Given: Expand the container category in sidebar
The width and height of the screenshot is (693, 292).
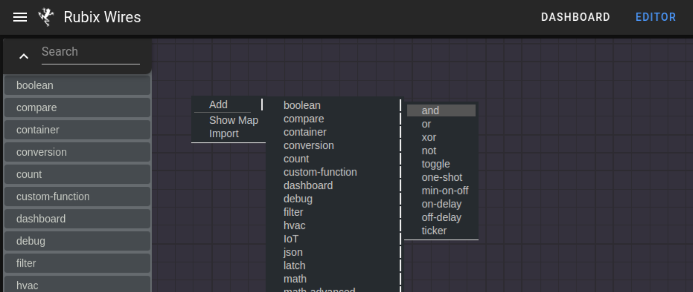Looking at the screenshot, I should pyautogui.click(x=78, y=130).
